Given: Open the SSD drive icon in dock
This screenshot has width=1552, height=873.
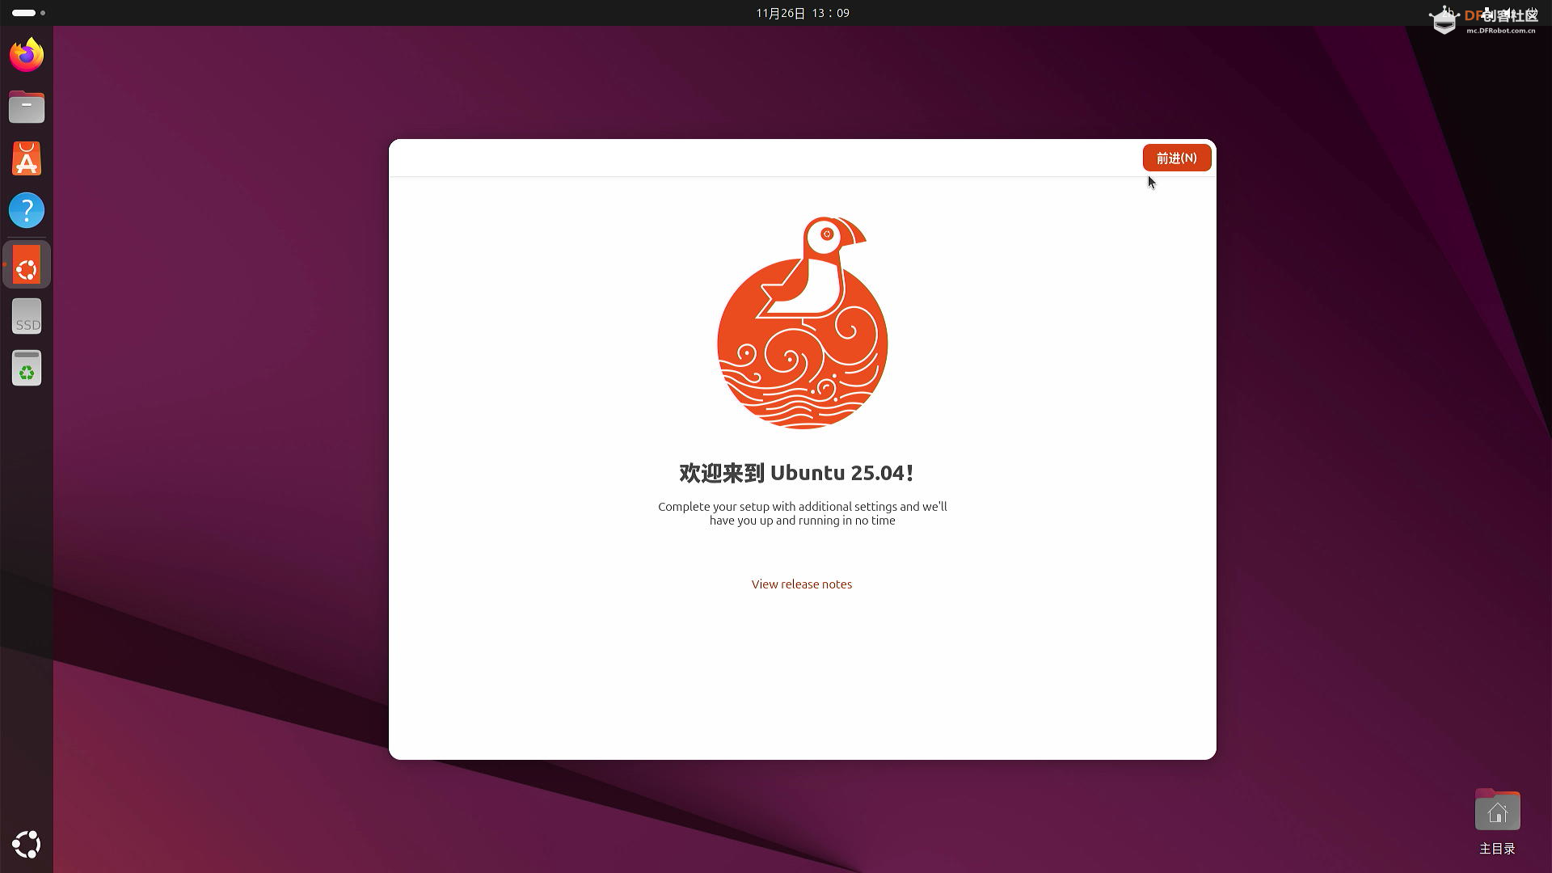Looking at the screenshot, I should click(27, 317).
